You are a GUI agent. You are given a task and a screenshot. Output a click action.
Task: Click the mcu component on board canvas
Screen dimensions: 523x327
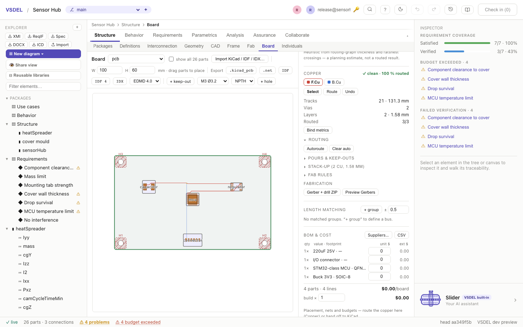192,199
